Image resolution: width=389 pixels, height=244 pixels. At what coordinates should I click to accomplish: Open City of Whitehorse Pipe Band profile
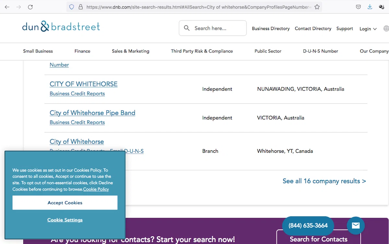pyautogui.click(x=92, y=113)
